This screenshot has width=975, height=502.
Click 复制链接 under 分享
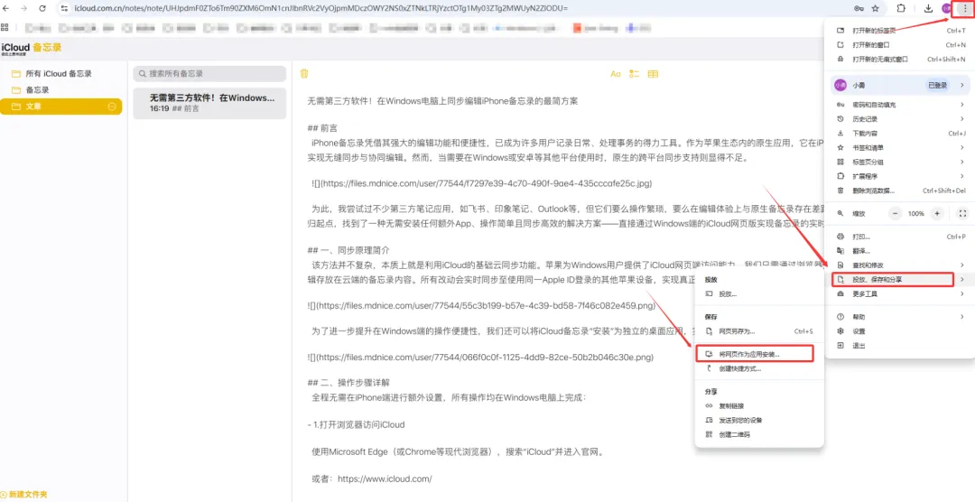point(758,406)
